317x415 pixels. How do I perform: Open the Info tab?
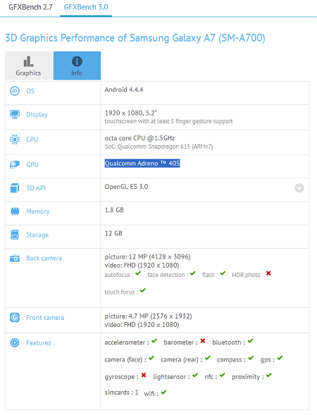77,66
